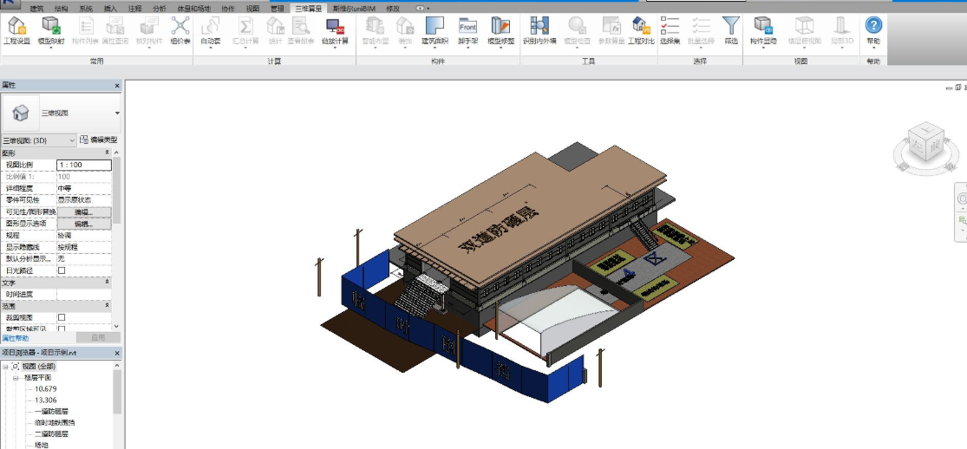Click the 核对构件 check component icon
This screenshot has height=449, width=967.
148,26
